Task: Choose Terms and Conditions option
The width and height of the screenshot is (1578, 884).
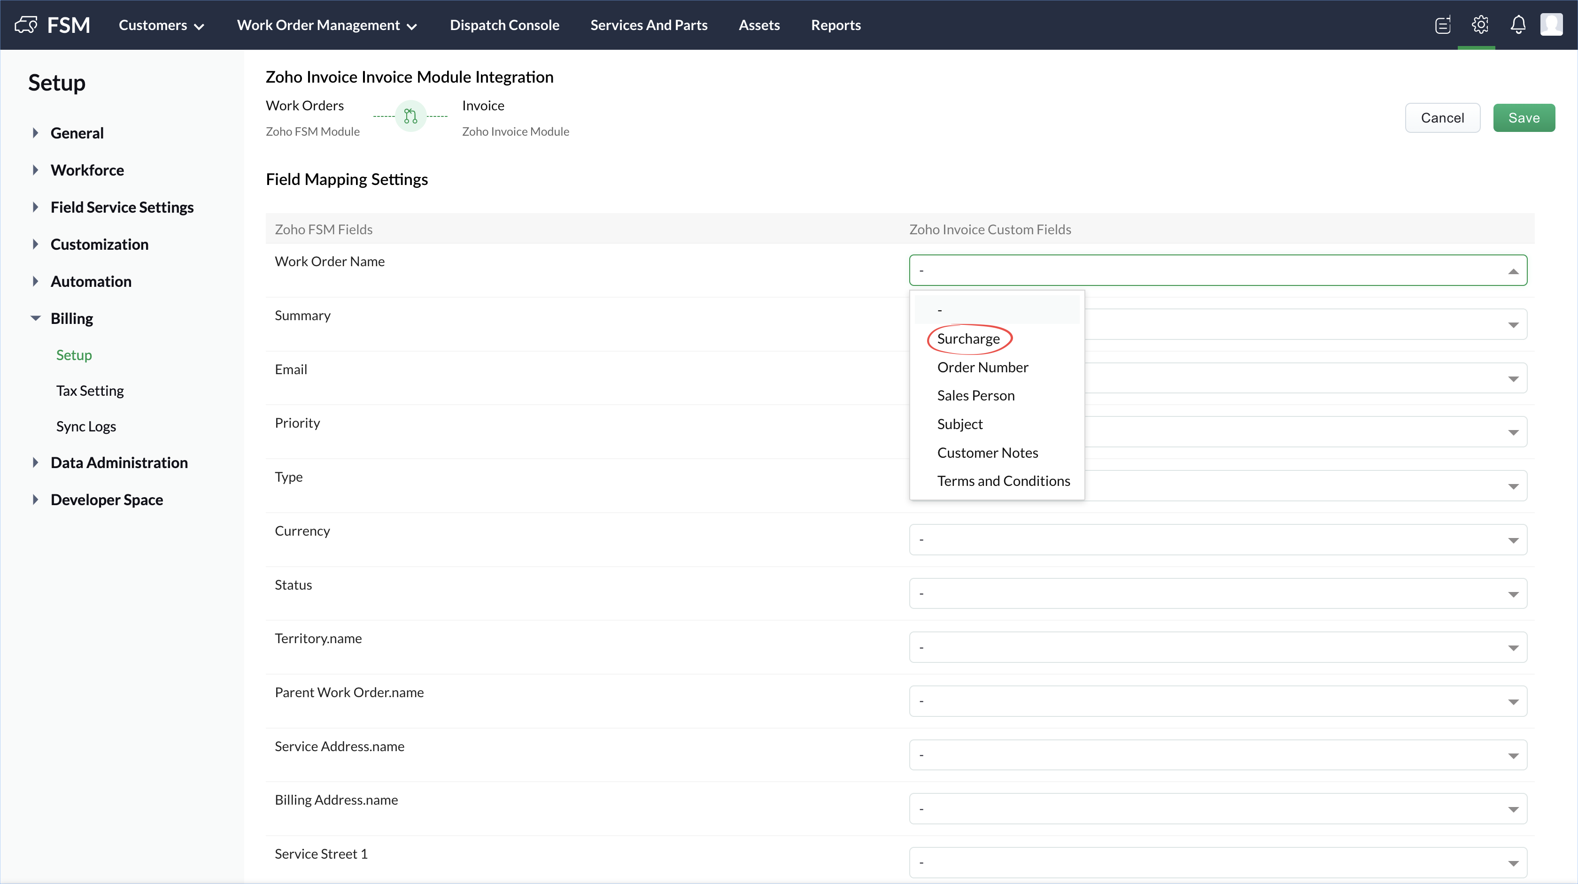Action: click(x=1003, y=481)
